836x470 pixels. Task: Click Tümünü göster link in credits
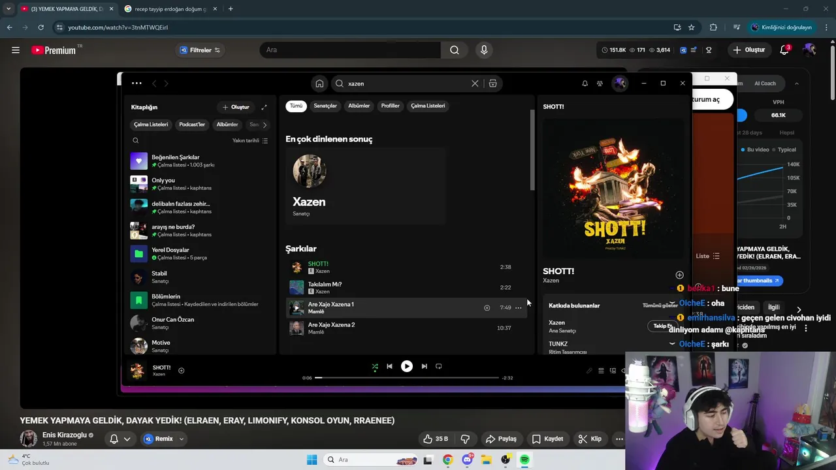tap(659, 305)
